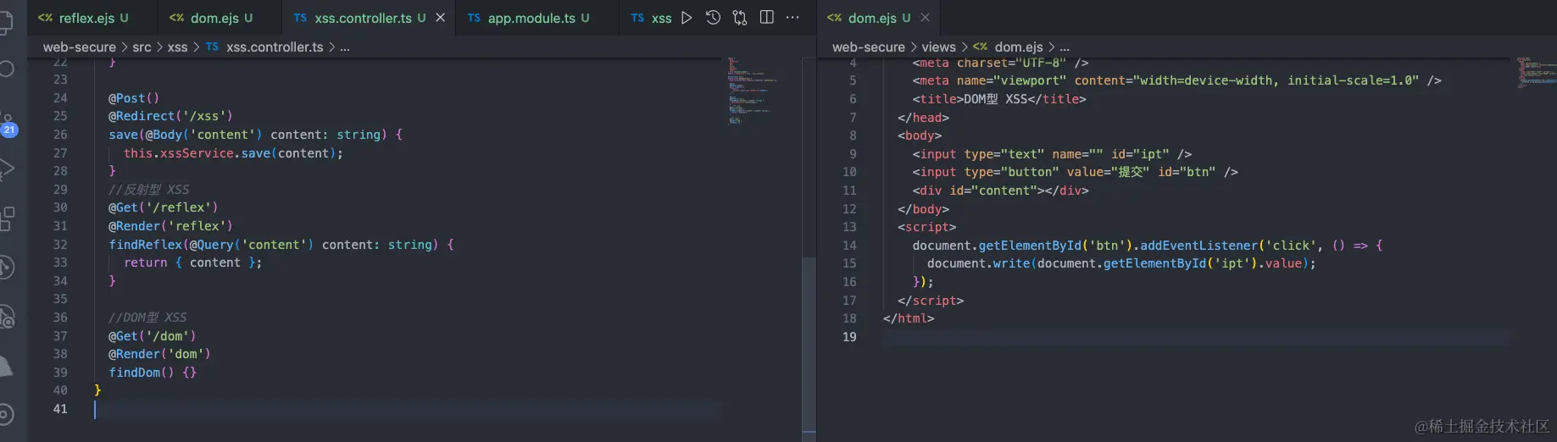Open the More Actions ellipsis menu
The height and width of the screenshot is (442, 1557).
pyautogui.click(x=792, y=18)
